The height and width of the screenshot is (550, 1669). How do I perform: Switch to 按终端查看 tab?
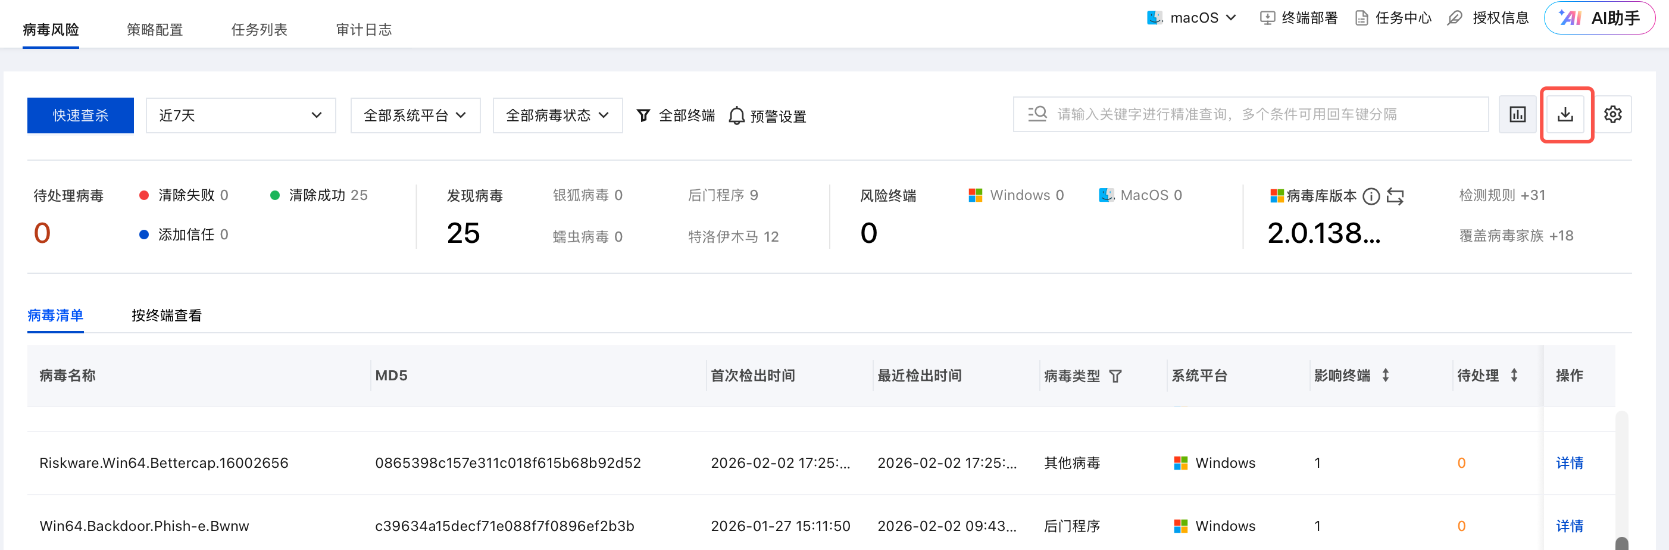tap(167, 315)
